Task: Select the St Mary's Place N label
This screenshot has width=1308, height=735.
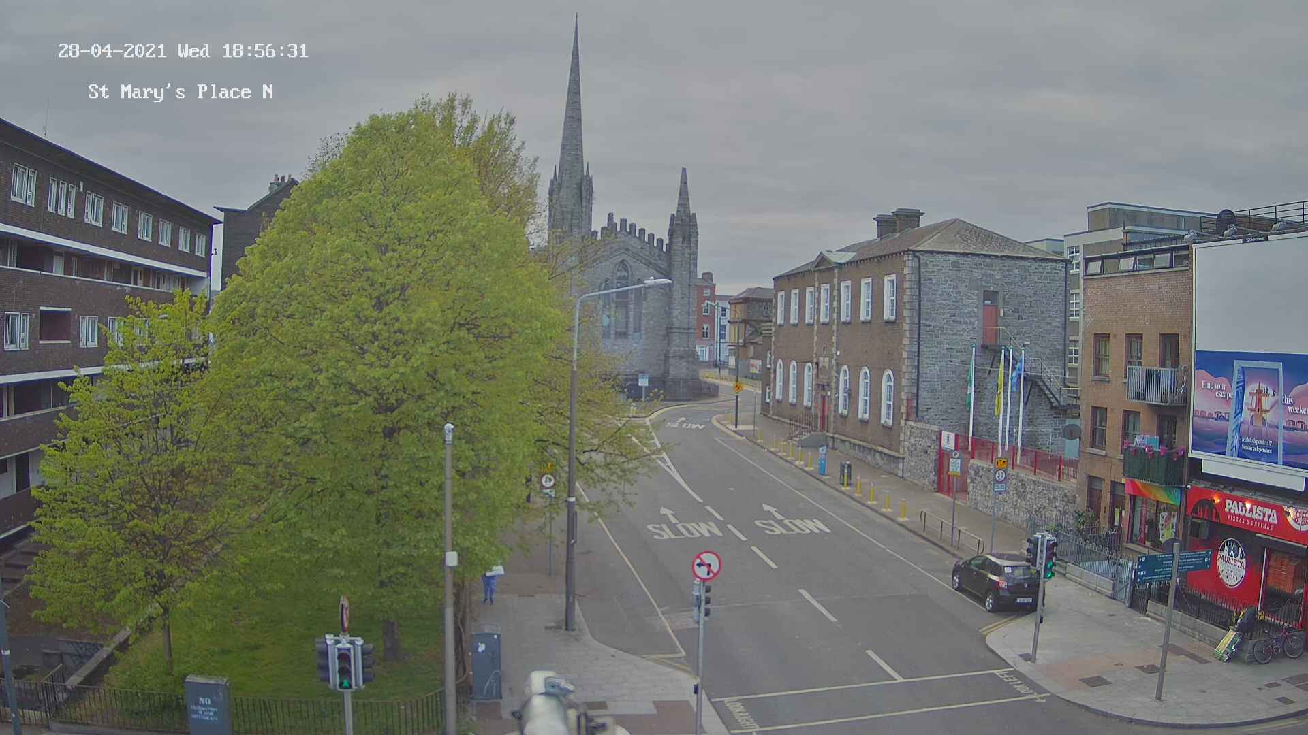Action: pyautogui.click(x=181, y=92)
